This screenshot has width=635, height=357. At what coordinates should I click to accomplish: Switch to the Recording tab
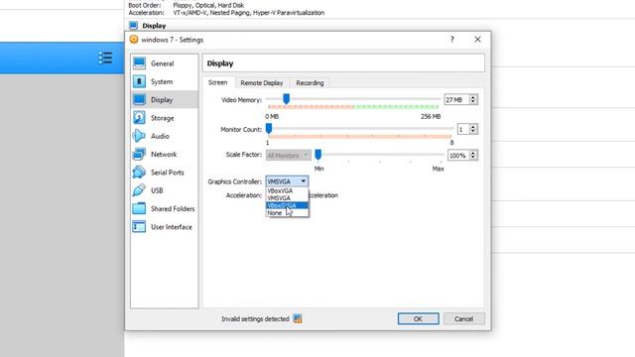click(310, 83)
